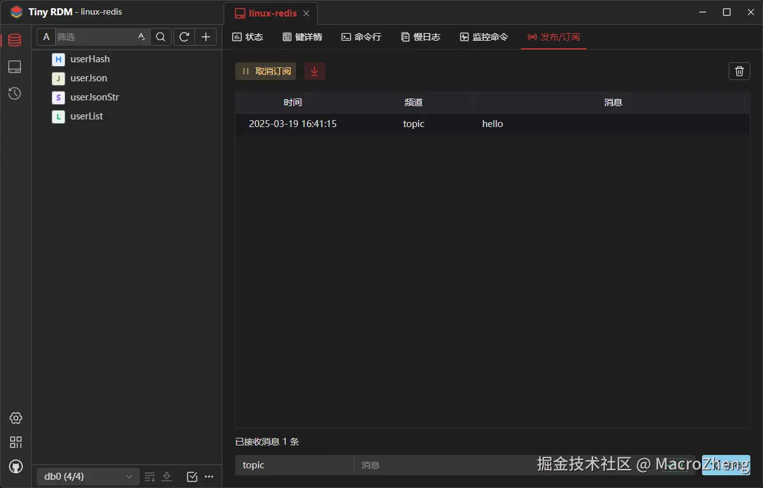Open the 发布/订阅 tab

[x=554, y=37]
